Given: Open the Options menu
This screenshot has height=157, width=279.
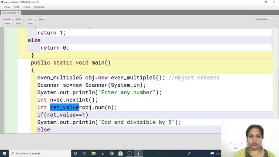Looking at the screenshot, I should (x=39, y=7).
